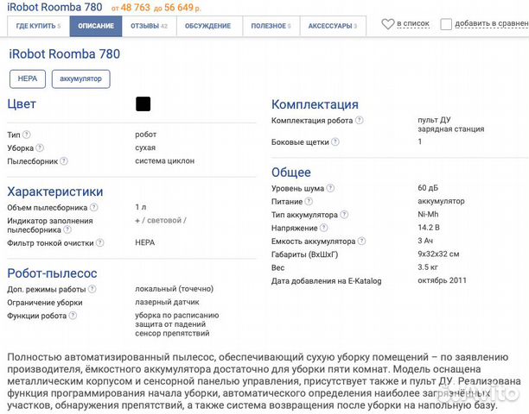Screen dimensions: 529x414
Task: Click the добавить в сравнение link text
Action: point(492,23)
